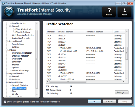This screenshot has width=135, height=107.
Task: Click traffic list scroll right arrow
Action: coord(124,81)
